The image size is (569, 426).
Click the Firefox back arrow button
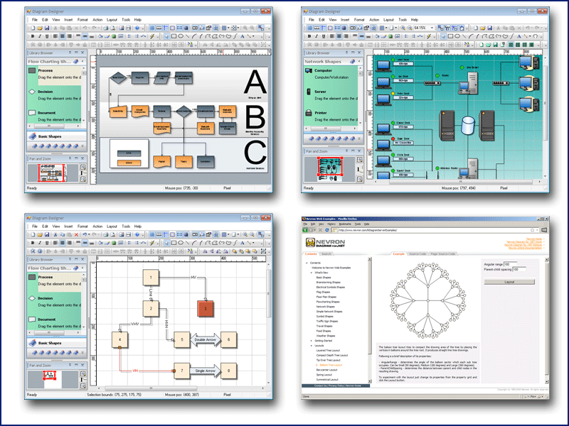306,229
